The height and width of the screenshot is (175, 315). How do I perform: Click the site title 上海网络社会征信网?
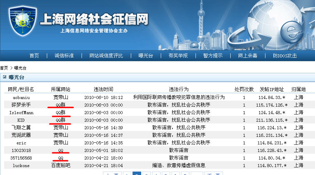[94, 20]
